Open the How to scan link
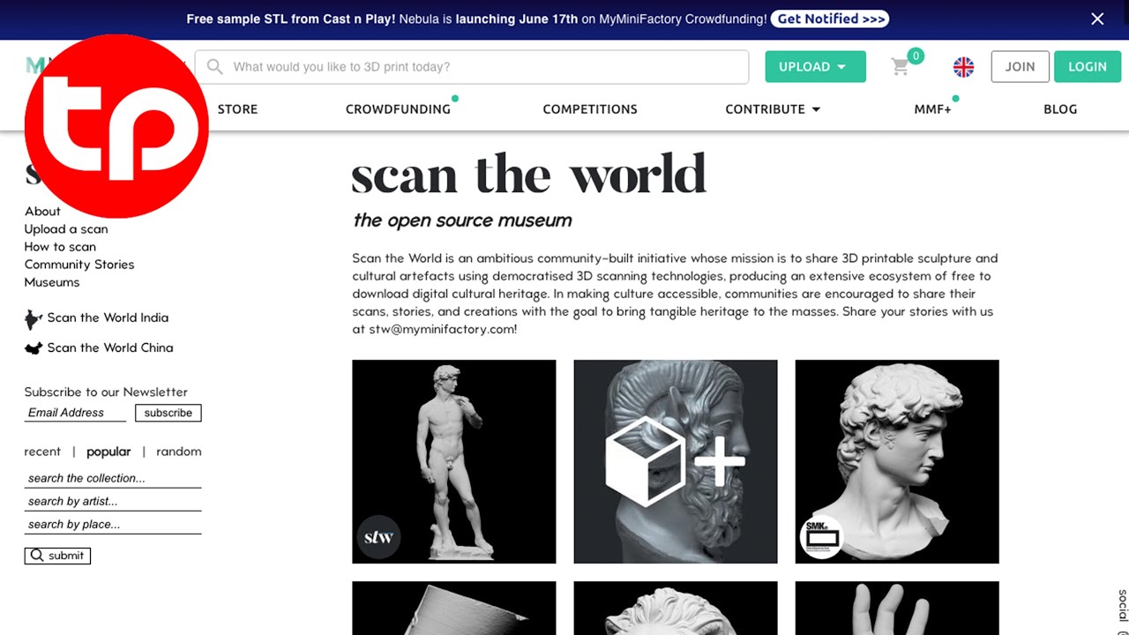 (60, 247)
